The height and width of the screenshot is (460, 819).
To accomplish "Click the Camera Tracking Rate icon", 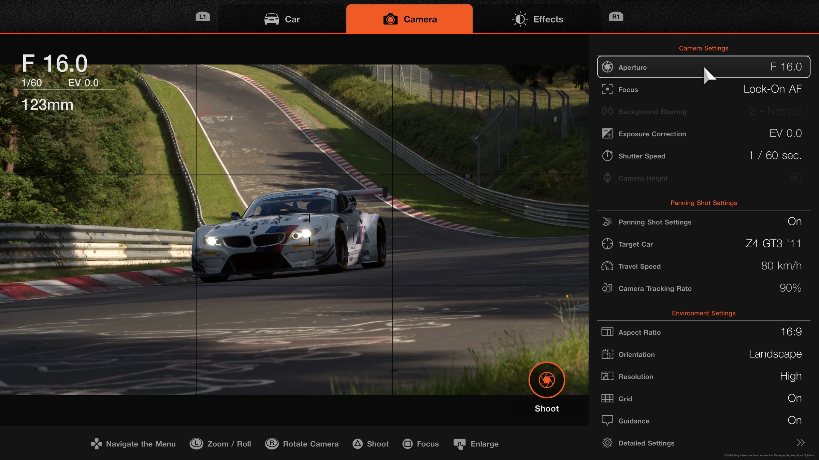I will (x=607, y=288).
